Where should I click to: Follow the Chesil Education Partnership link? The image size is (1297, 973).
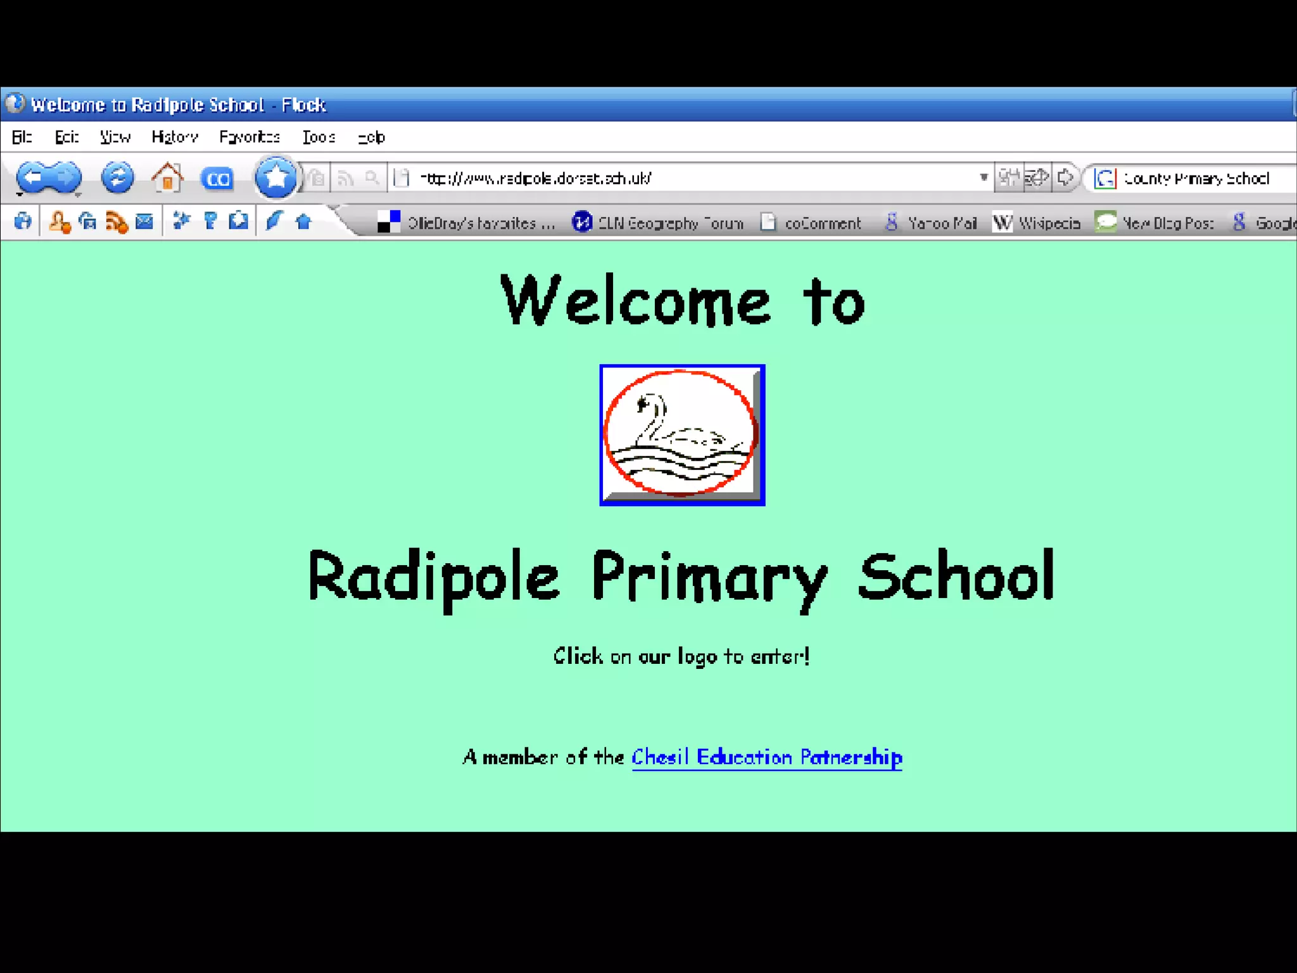(766, 757)
